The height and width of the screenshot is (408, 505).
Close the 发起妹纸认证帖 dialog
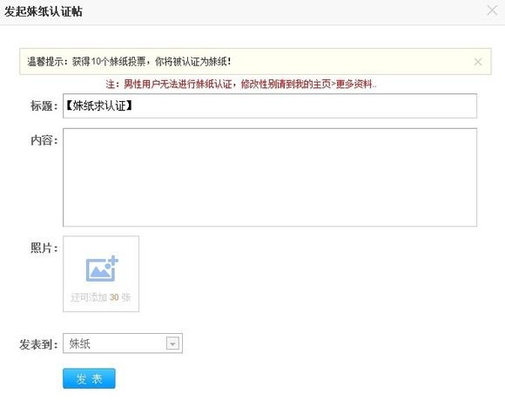pyautogui.click(x=492, y=10)
